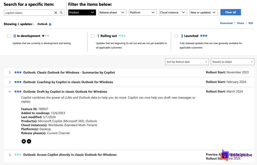Click Rollout Start November 2023 text
Screen dimensions: 257x165
point(227,72)
